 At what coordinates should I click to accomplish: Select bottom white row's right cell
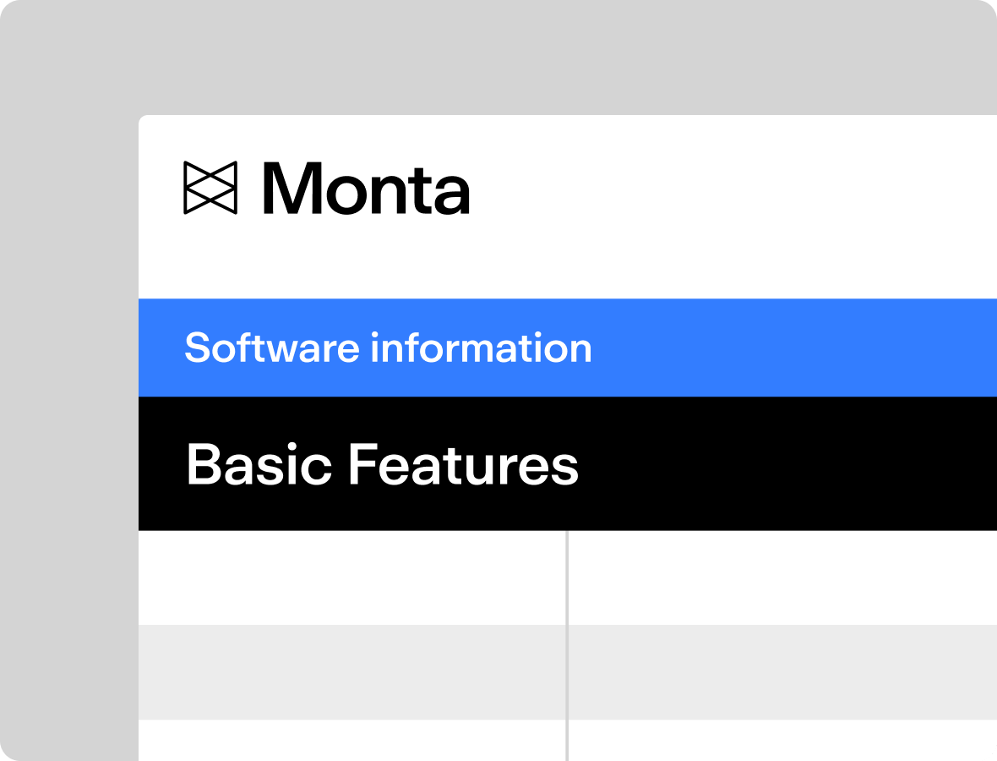pyautogui.click(x=782, y=740)
